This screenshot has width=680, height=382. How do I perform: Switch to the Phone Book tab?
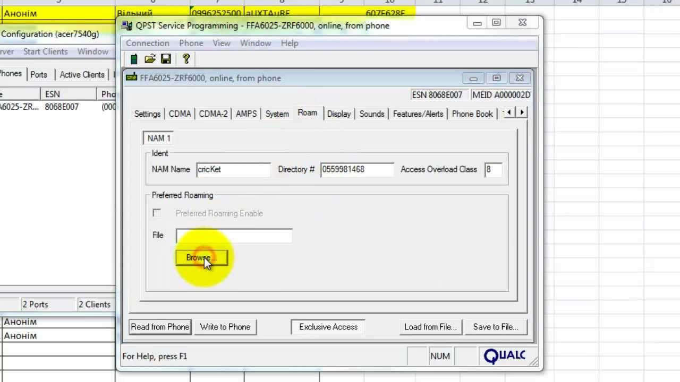472,114
